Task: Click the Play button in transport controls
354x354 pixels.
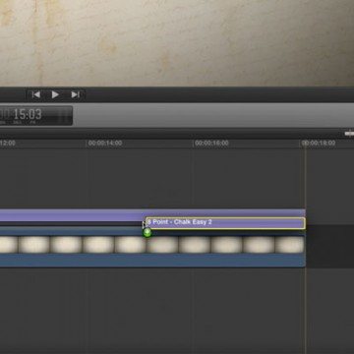Action: point(55,94)
